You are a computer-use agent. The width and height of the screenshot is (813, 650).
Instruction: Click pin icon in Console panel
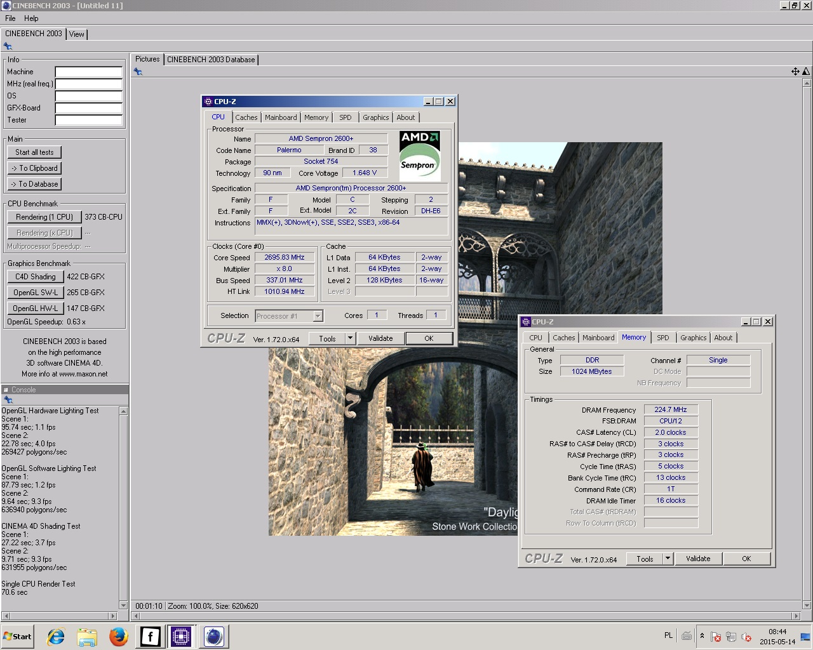8,400
